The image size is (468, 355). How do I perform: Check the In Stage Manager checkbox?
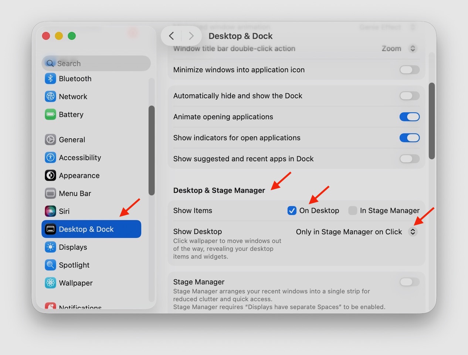353,211
